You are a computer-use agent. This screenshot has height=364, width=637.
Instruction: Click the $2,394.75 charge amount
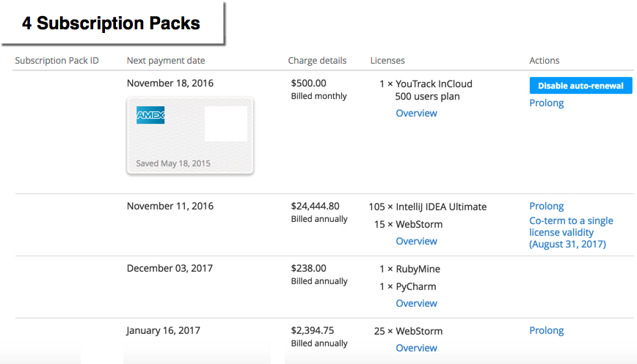pyautogui.click(x=313, y=330)
